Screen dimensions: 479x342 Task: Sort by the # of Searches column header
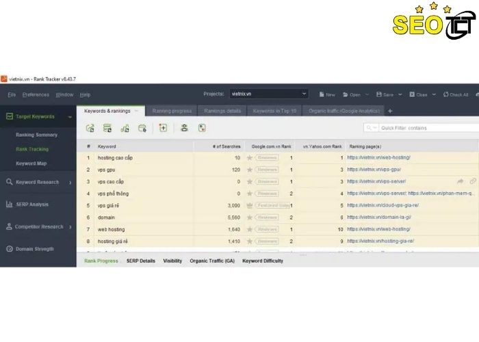tap(219, 146)
